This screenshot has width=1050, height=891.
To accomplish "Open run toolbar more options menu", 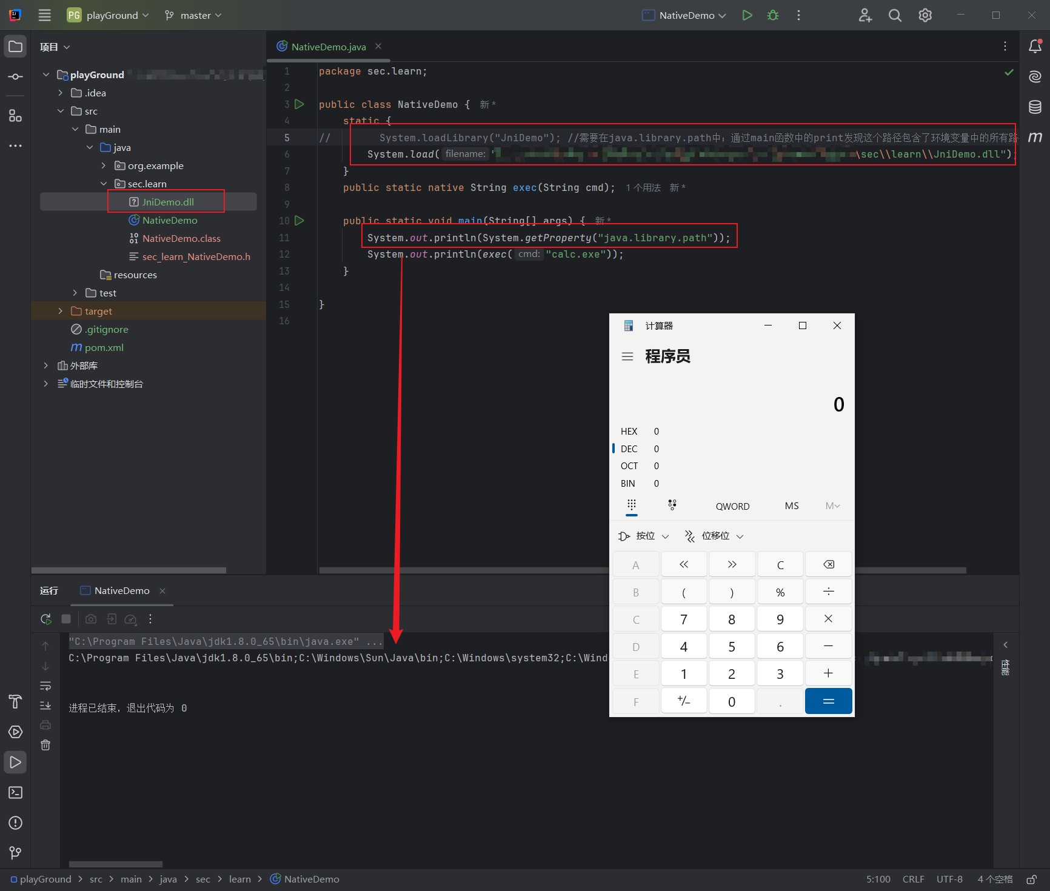I will coord(150,619).
